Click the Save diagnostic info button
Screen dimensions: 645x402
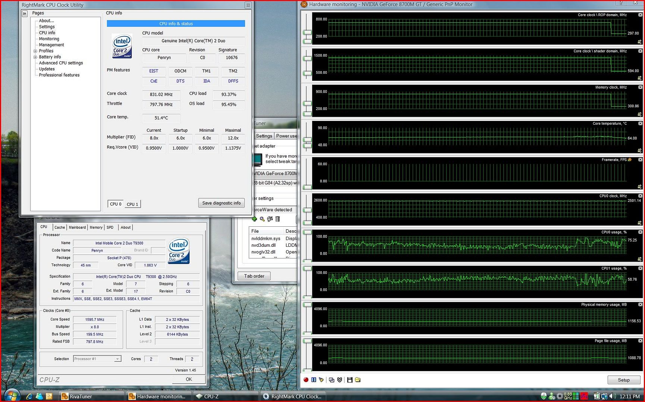[x=222, y=203]
